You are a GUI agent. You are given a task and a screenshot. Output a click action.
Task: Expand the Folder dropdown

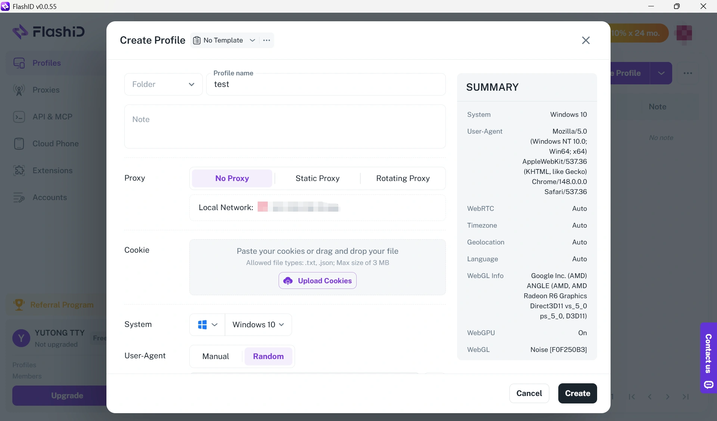163,84
